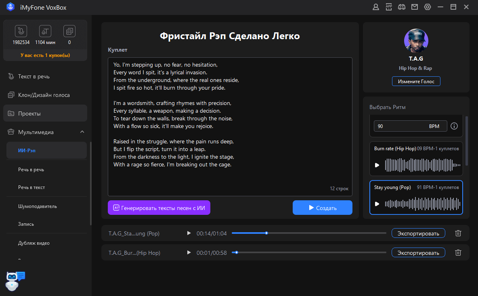This screenshot has width=478, height=296.
Task: Click the 00:14/01:04 time label
Action: 212,233
